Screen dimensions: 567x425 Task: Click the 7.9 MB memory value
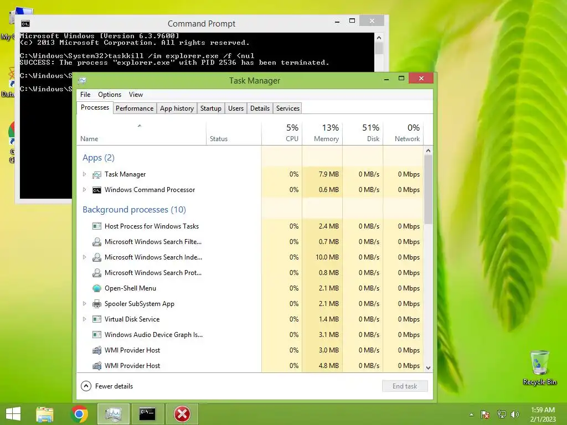coord(329,174)
